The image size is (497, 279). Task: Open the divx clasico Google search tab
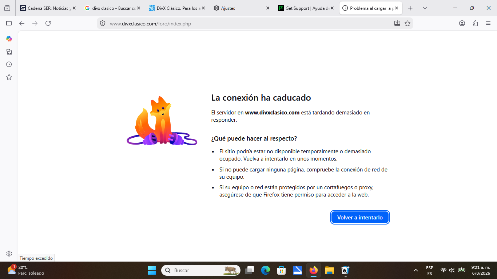[x=112, y=8]
